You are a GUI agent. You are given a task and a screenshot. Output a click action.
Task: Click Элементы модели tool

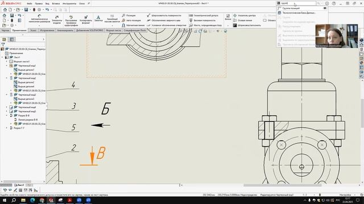57,19
